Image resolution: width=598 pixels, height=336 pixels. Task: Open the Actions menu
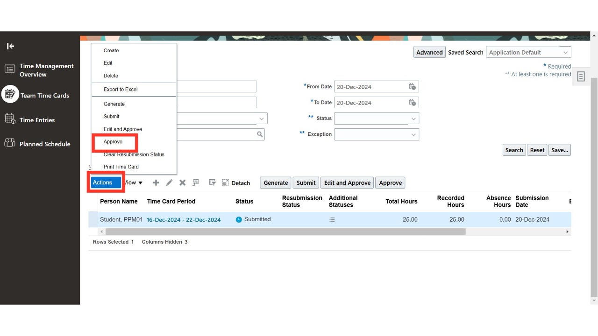pyautogui.click(x=106, y=182)
